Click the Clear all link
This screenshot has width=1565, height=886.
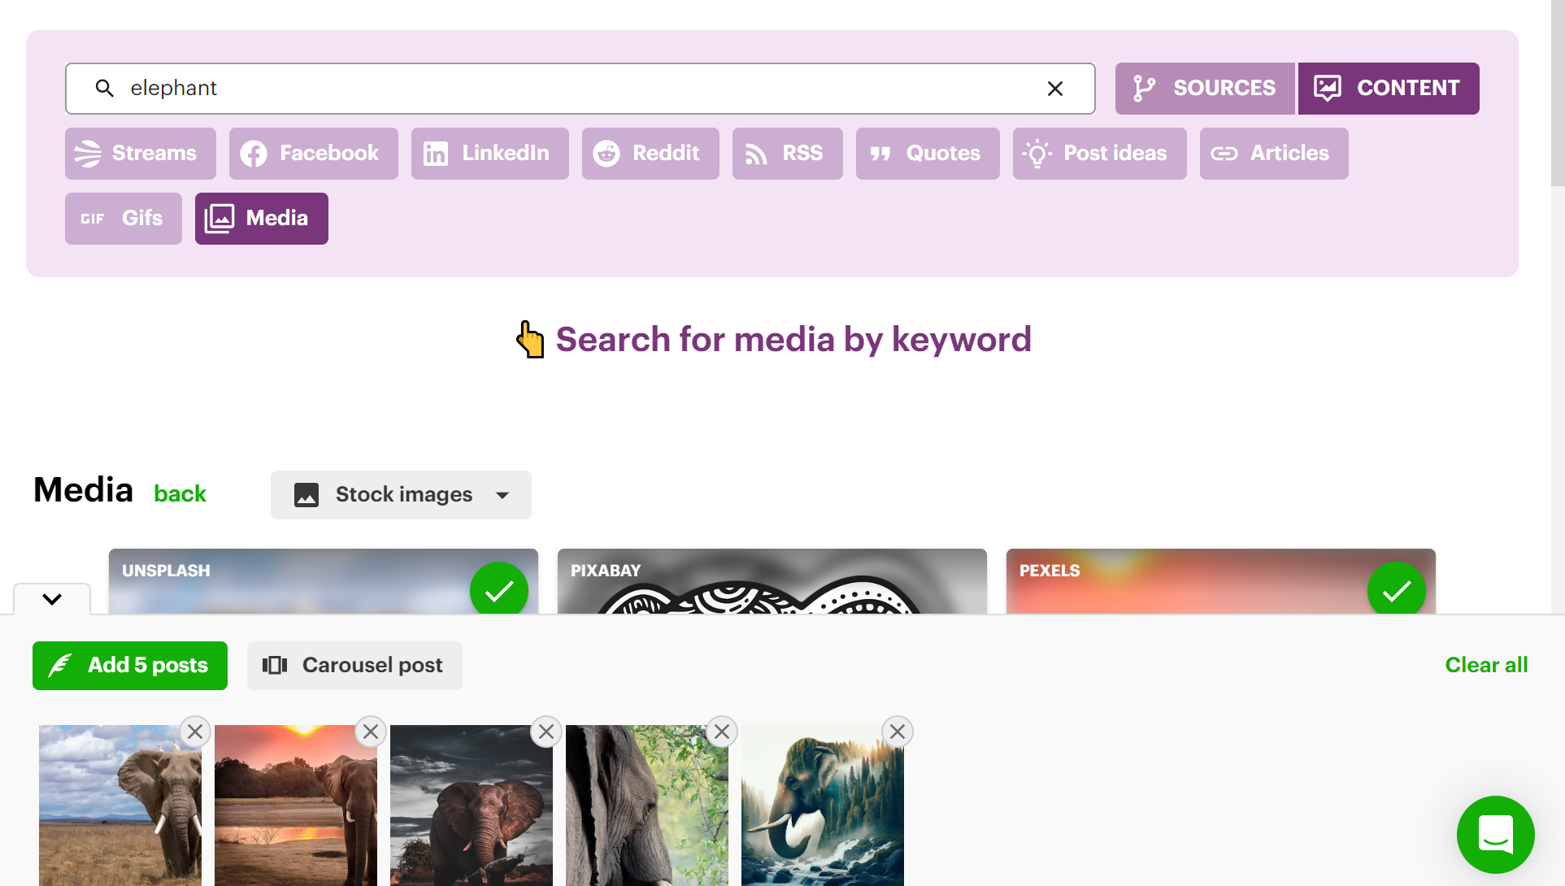click(1488, 665)
